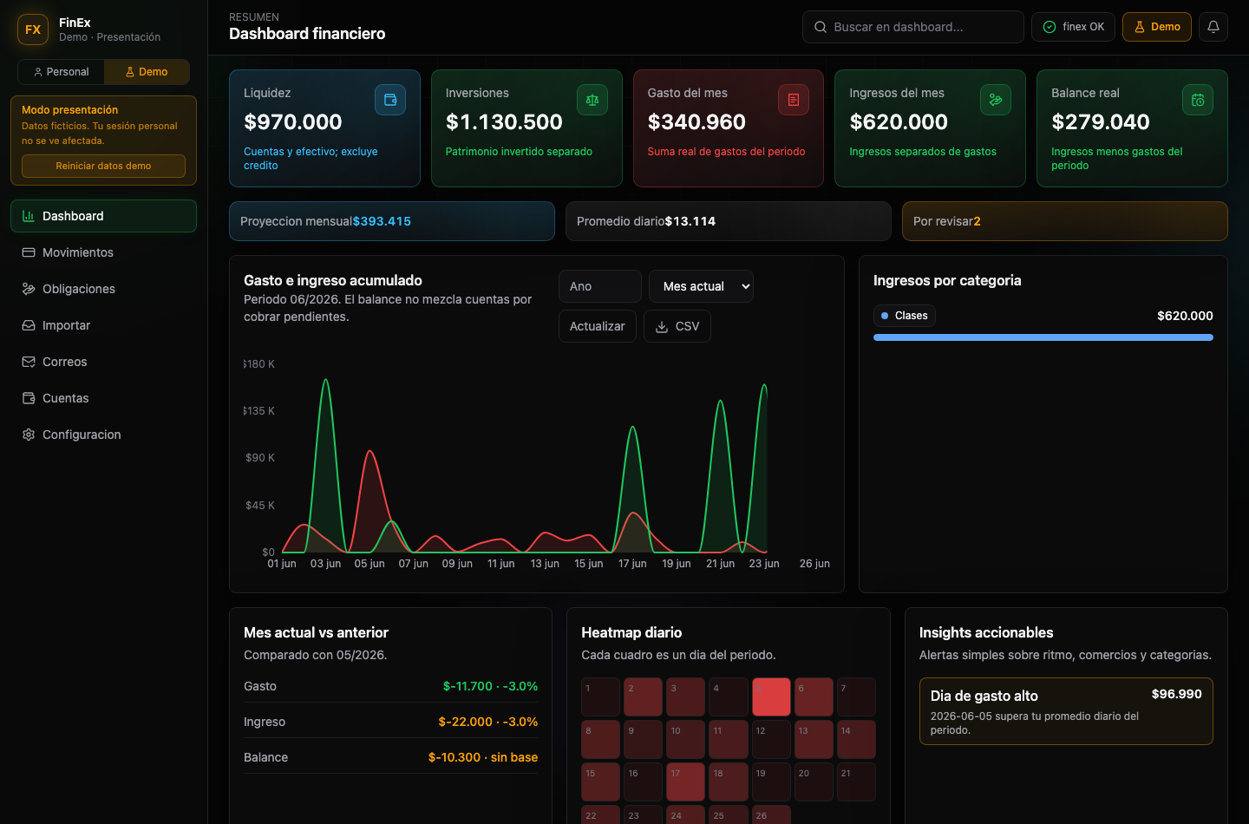Click the flask icon in top Demo button
The height and width of the screenshot is (824, 1249).
pos(1140,27)
